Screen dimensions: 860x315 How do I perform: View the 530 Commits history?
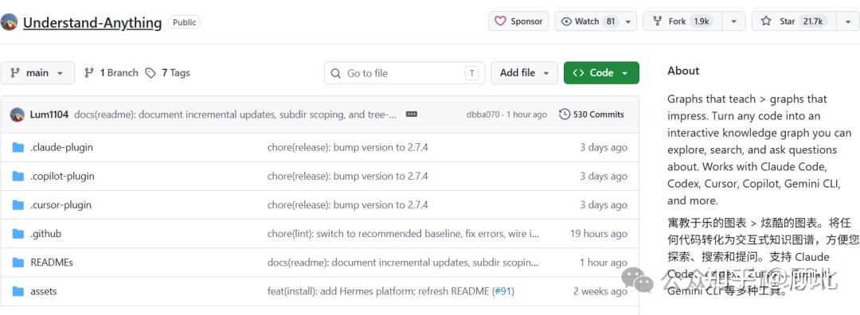coord(591,115)
